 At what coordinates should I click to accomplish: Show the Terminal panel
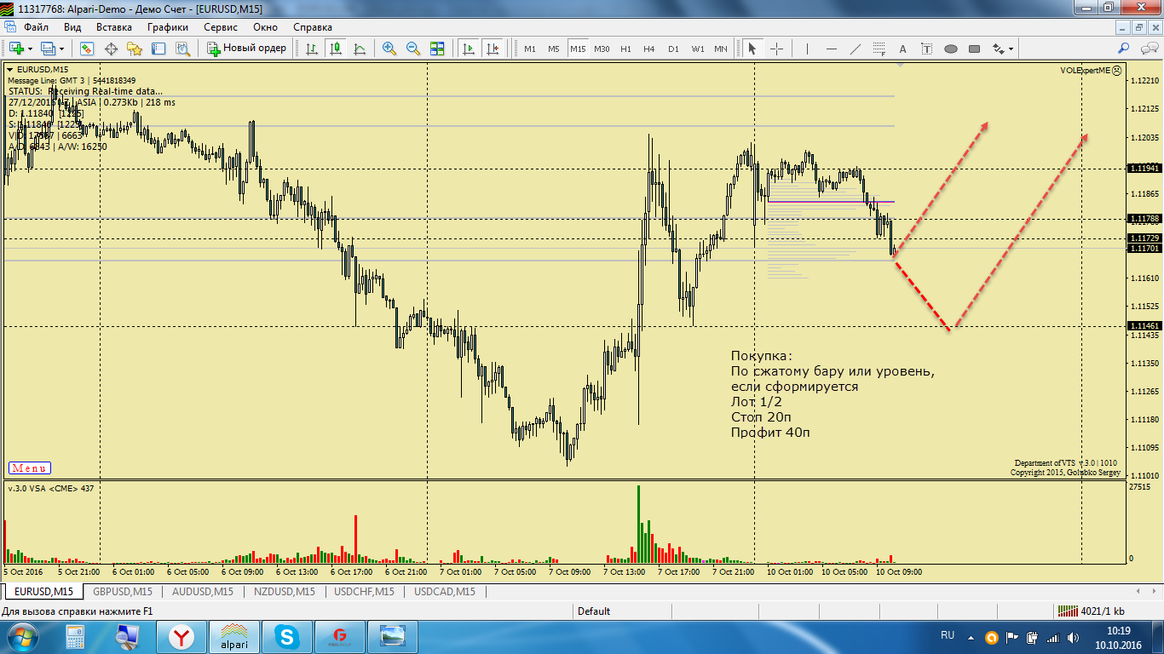coord(158,49)
